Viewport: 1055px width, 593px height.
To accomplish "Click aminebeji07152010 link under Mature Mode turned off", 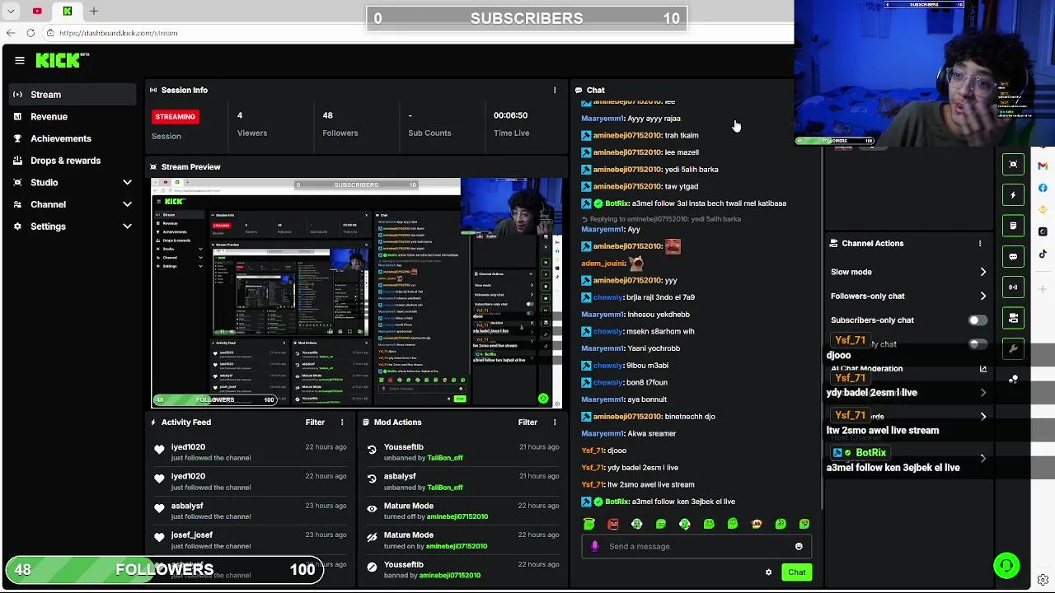I will [457, 516].
